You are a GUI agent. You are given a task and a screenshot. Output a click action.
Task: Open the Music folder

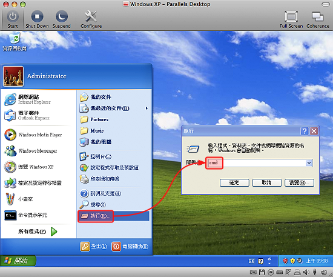pyautogui.click(x=92, y=130)
